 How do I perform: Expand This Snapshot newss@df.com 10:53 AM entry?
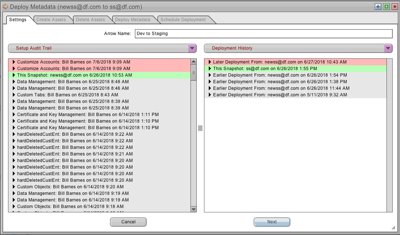point(14,75)
